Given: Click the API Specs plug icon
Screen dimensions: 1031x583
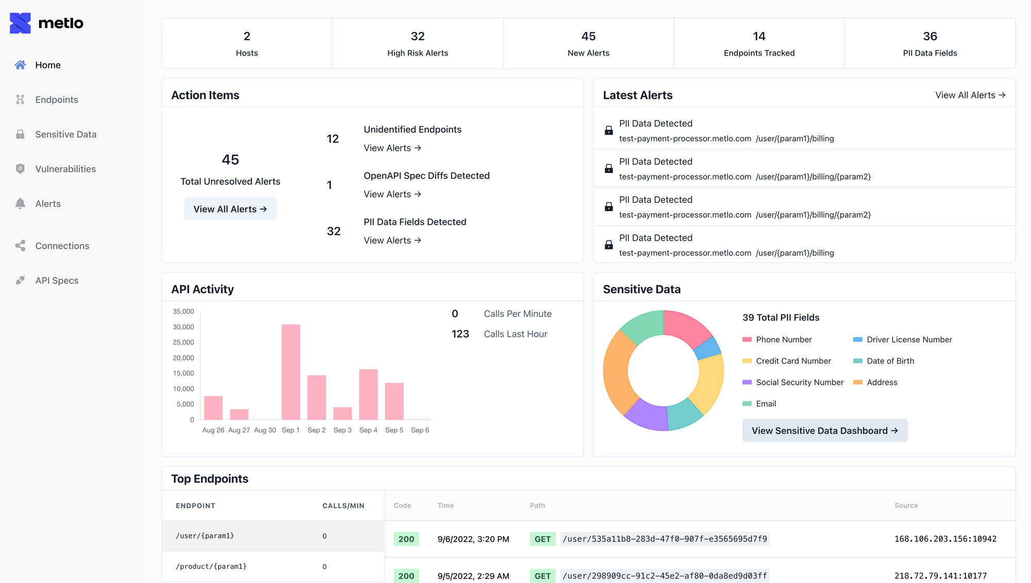Looking at the screenshot, I should point(20,280).
